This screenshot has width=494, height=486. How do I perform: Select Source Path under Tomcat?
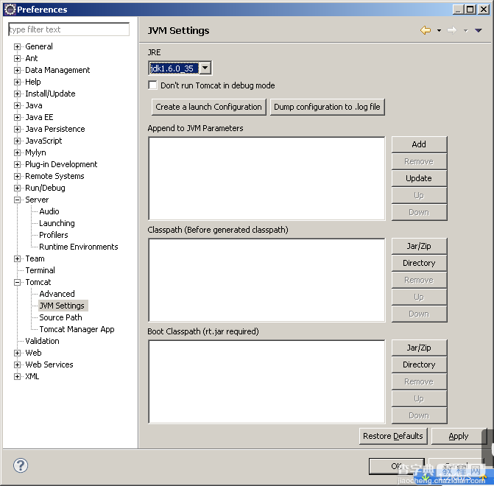tap(60, 317)
